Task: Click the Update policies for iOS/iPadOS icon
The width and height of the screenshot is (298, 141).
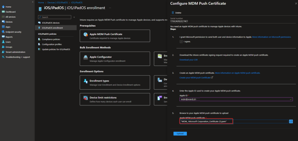Action: tap(39, 49)
